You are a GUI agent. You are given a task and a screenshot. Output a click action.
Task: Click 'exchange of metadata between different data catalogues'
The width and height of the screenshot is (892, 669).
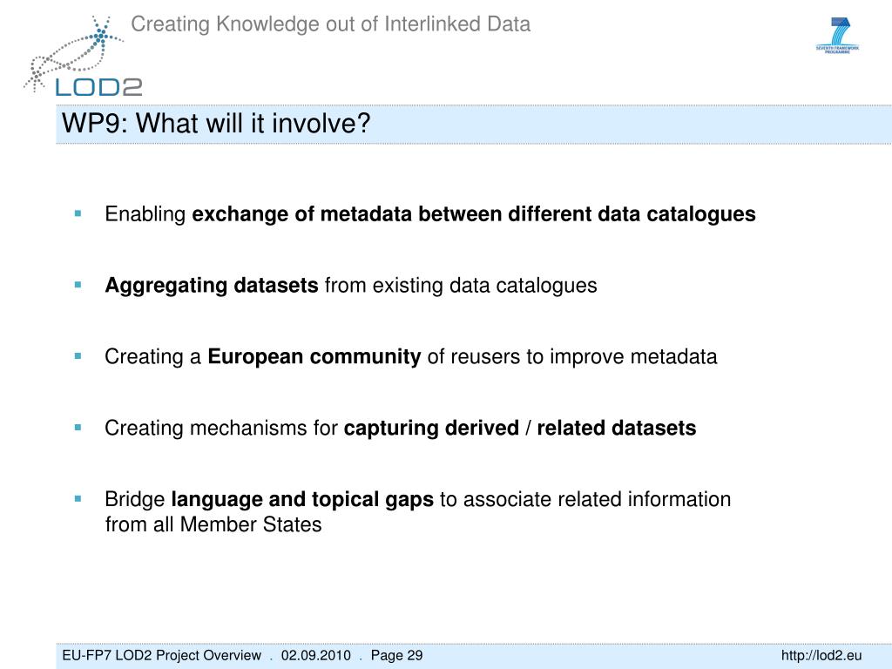474,214
